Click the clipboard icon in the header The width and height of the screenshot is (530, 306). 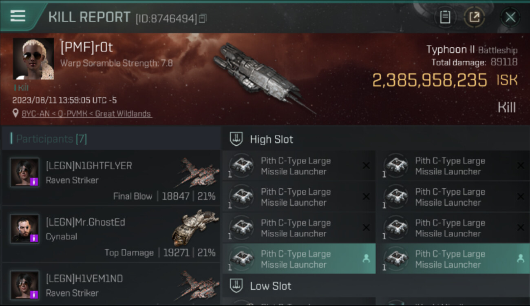click(445, 17)
